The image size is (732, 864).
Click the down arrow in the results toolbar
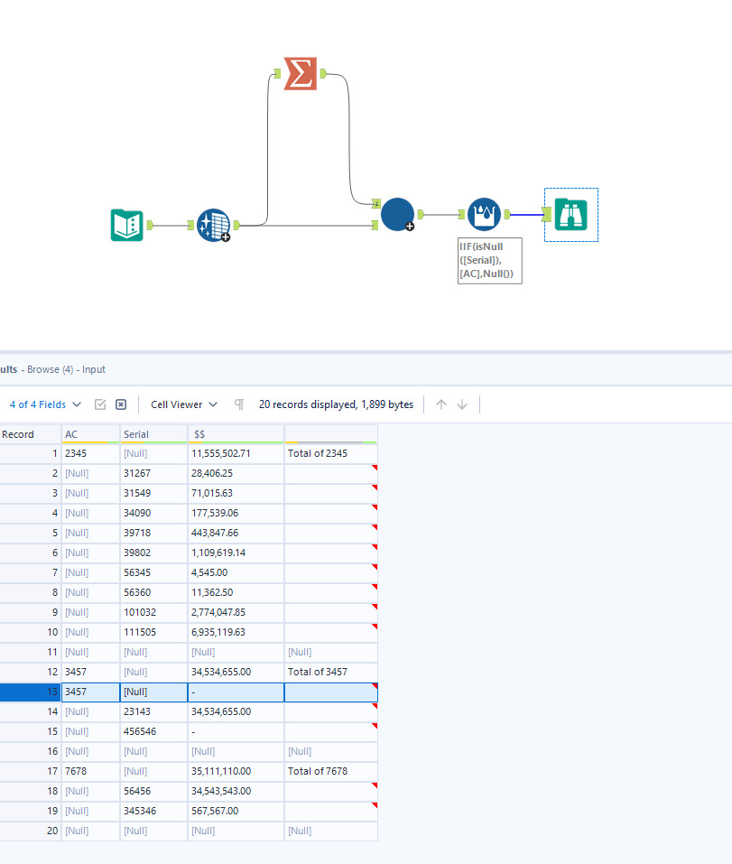click(462, 404)
